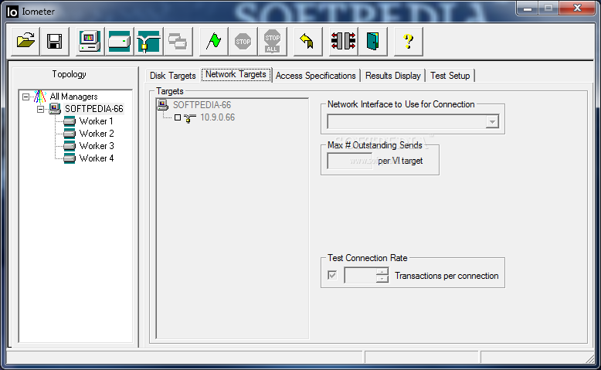Viewport: 601px width, 370px height.
Task: Minimize the Iometer window
Action: tap(528, 8)
